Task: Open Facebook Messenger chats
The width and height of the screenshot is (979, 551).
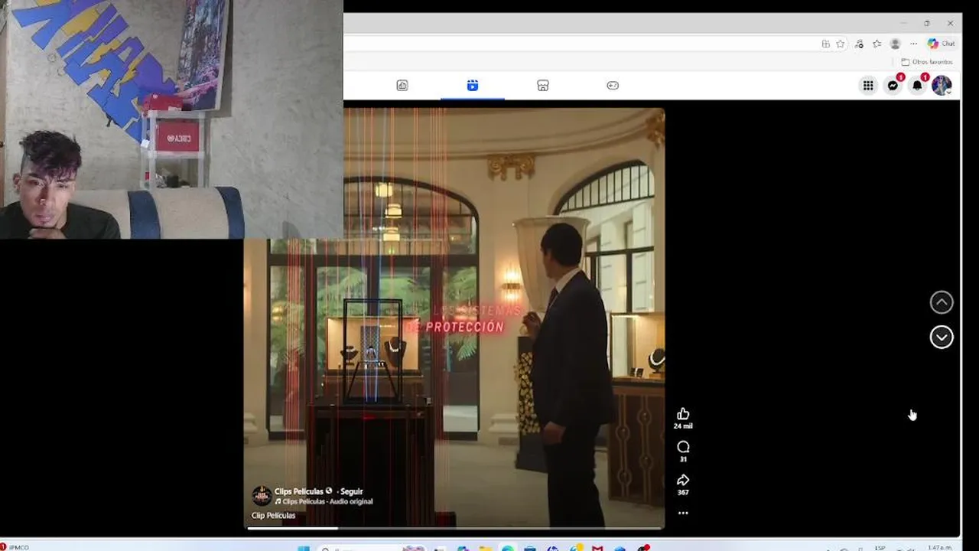Action: [x=893, y=86]
